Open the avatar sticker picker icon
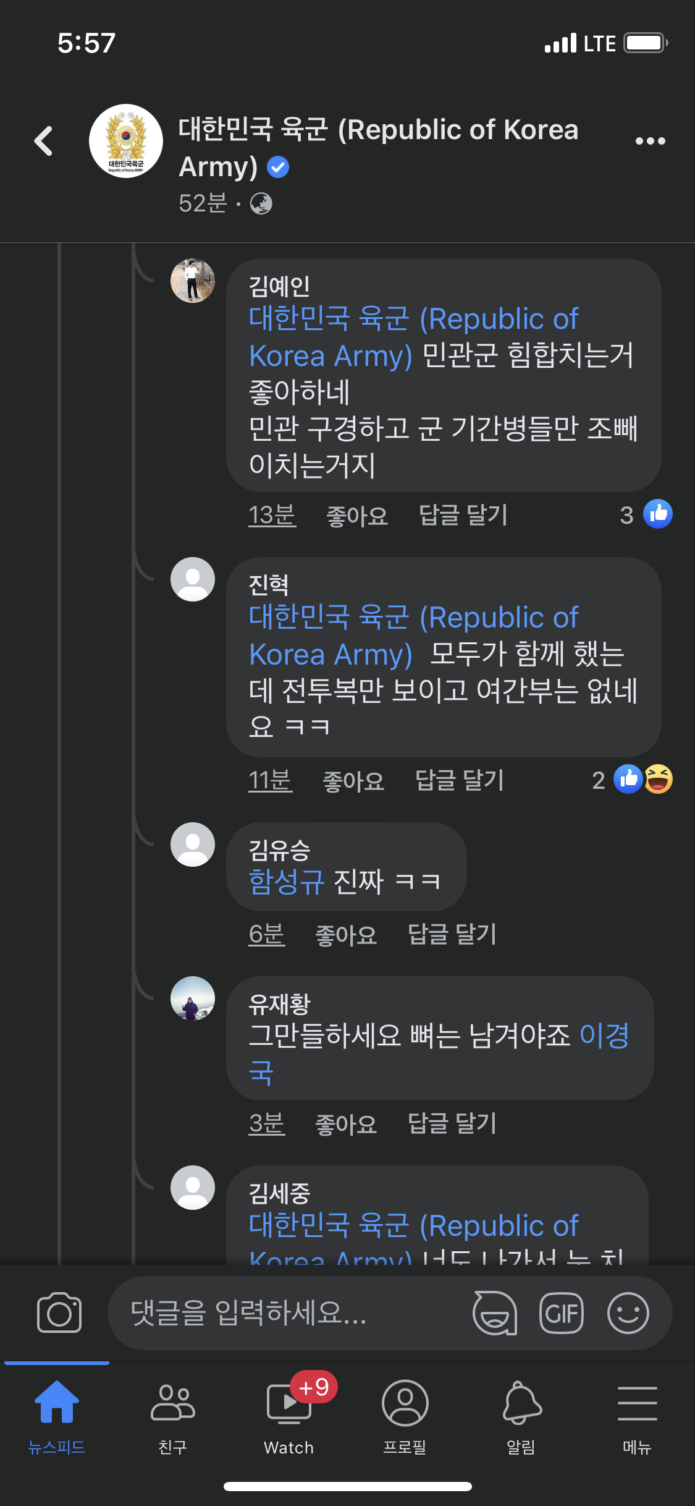 point(495,1312)
